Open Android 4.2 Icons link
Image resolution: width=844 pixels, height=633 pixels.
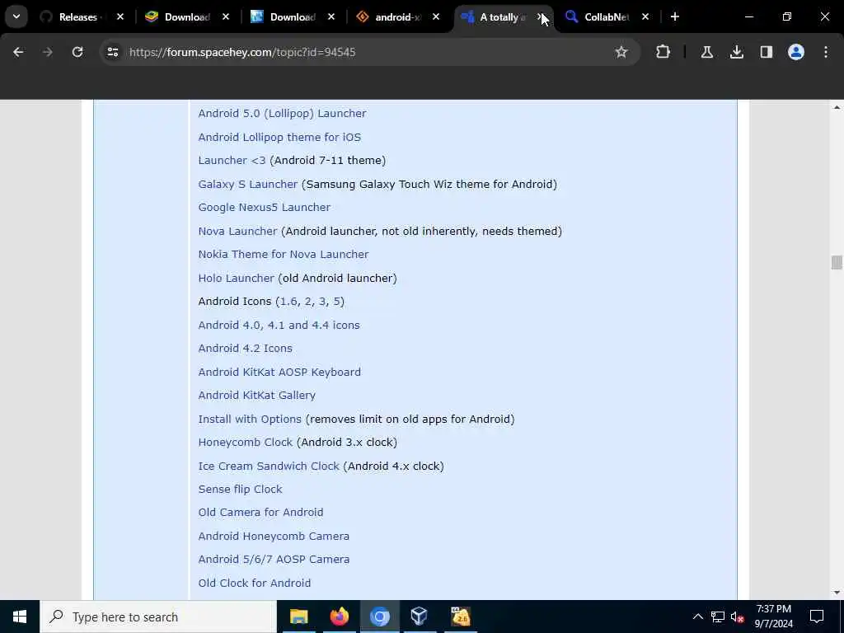pyautogui.click(x=245, y=349)
